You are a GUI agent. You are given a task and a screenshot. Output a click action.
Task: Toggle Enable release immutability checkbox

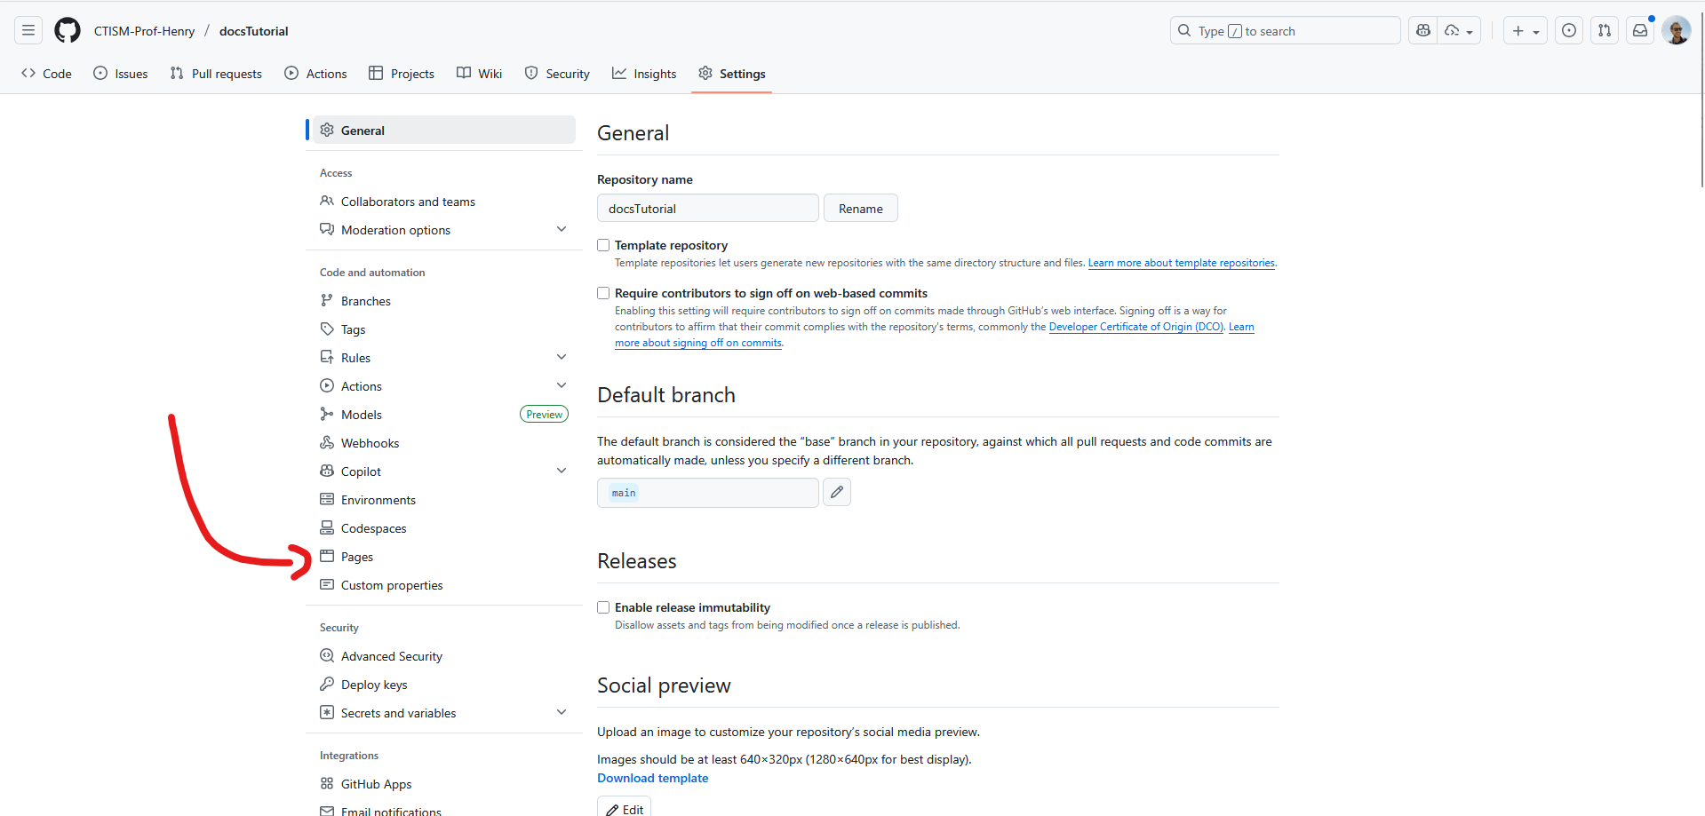click(x=603, y=607)
